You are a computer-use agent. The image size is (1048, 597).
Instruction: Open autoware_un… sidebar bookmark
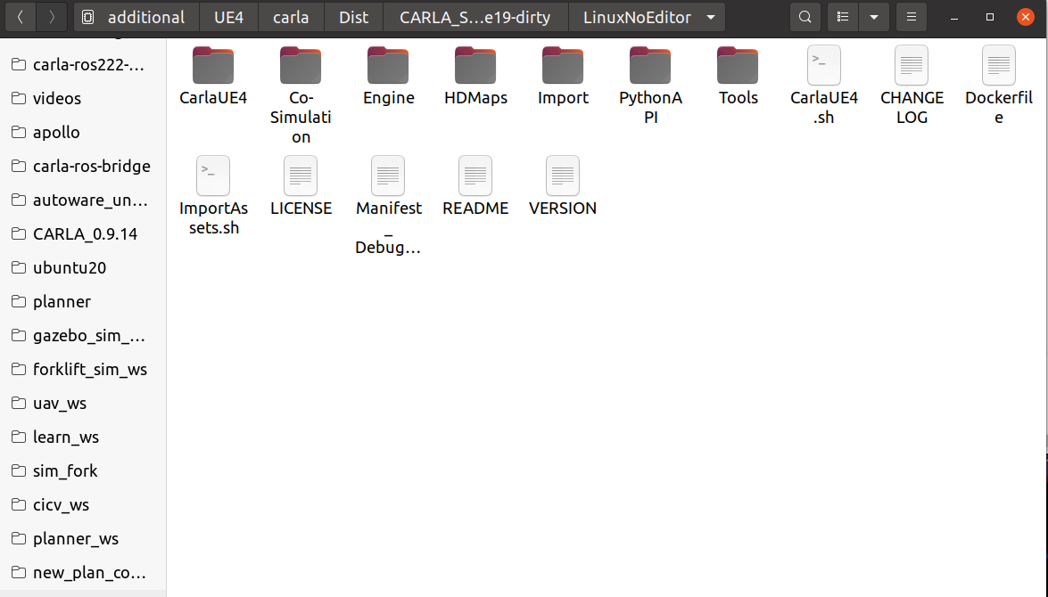[x=83, y=200]
